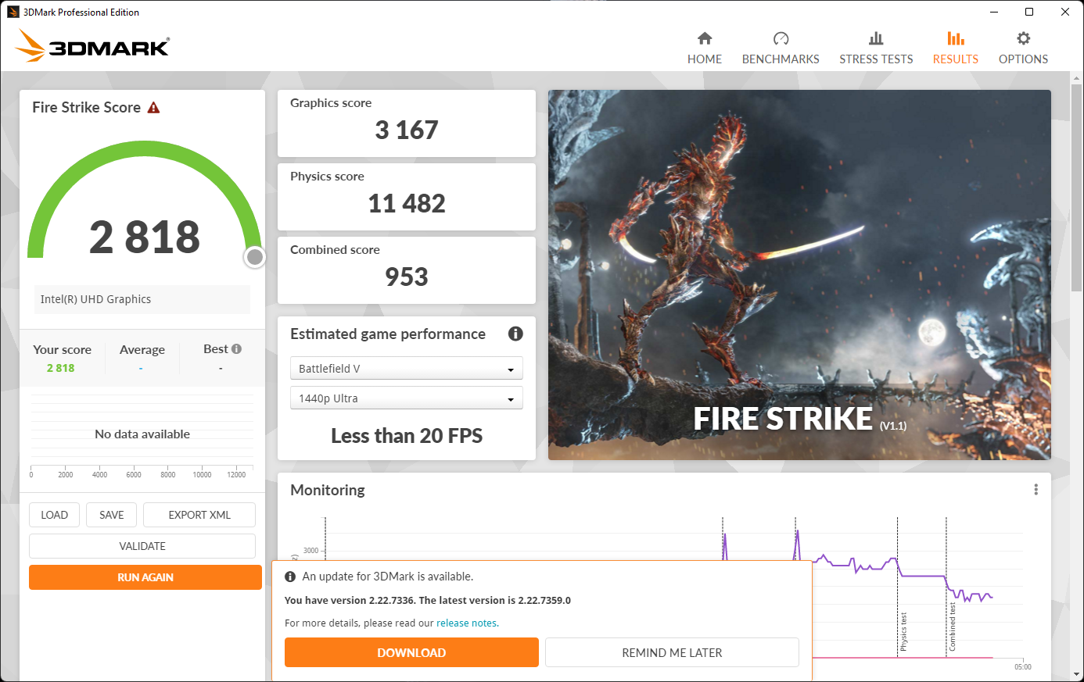Click the Fire Strike score warning triangle
Viewport: 1084px width, 682px height.
(x=153, y=108)
